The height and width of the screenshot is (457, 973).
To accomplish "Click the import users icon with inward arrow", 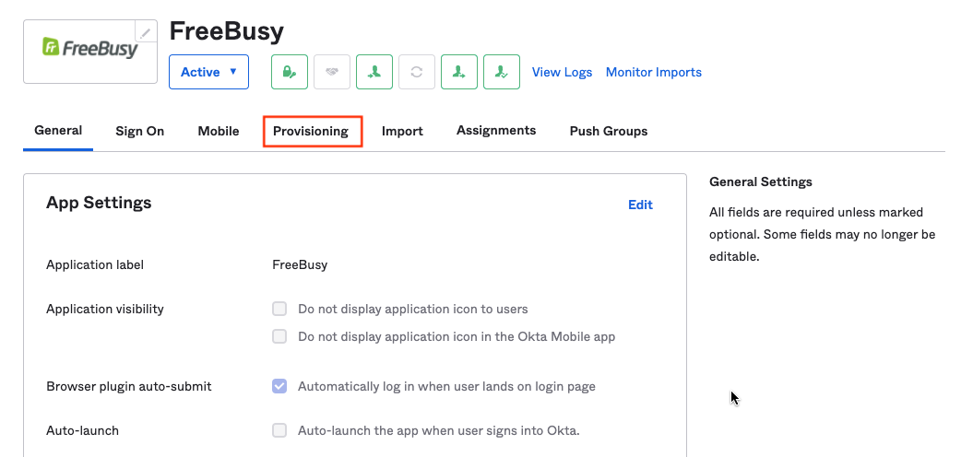I will (x=374, y=72).
